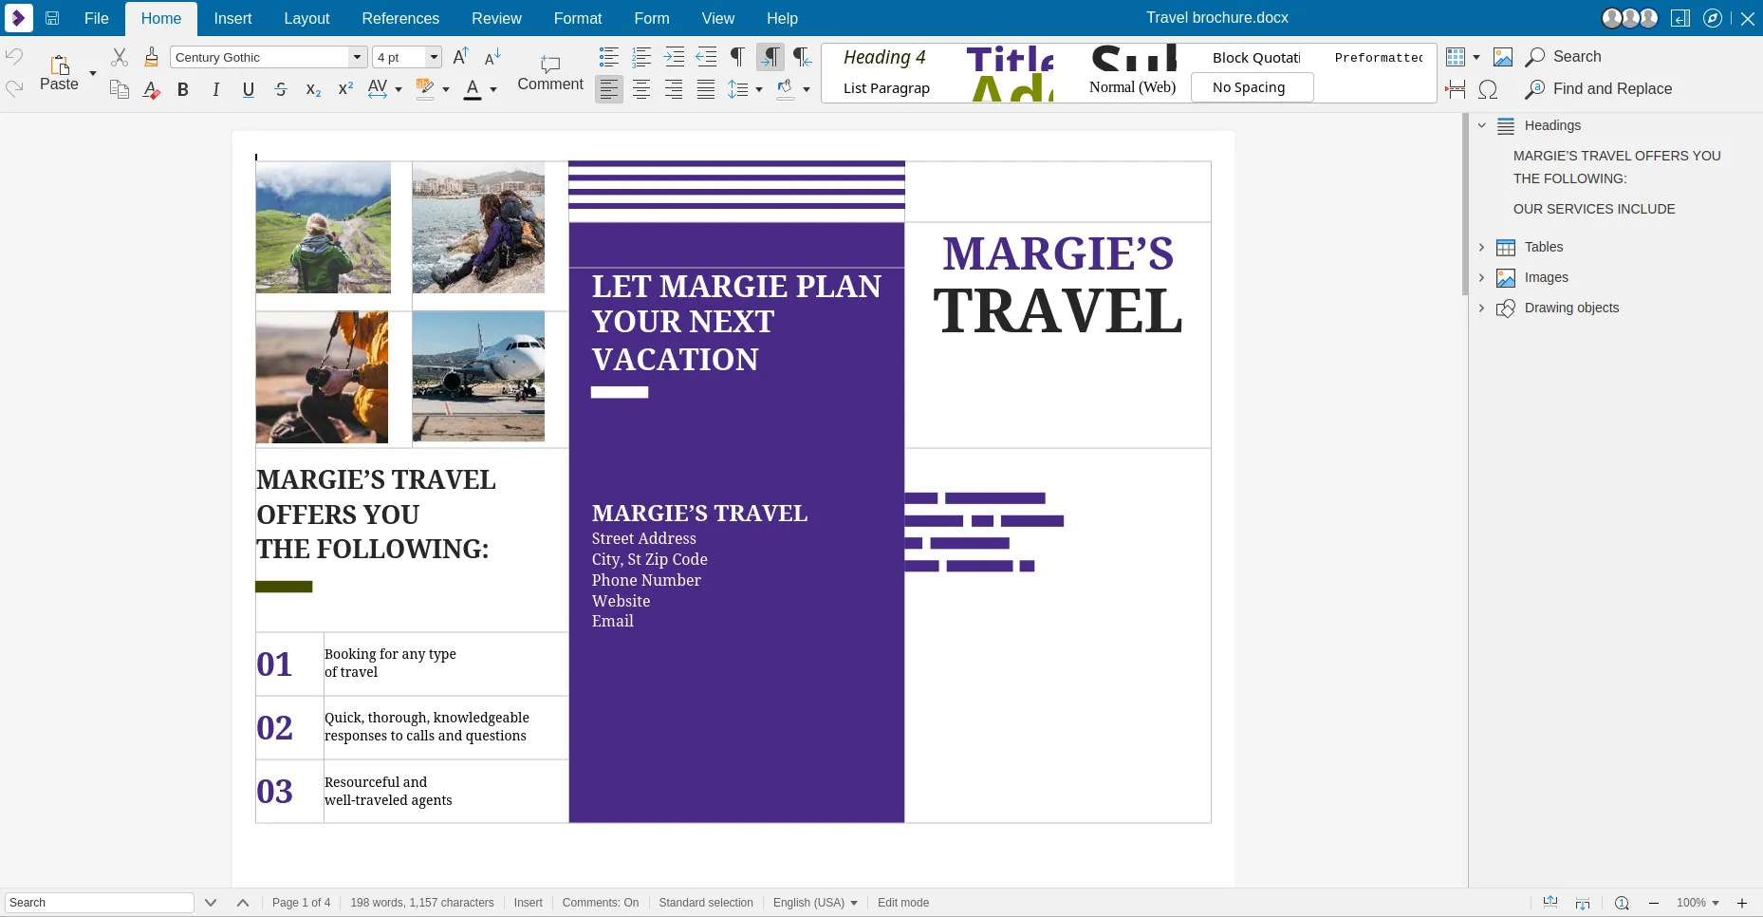Image resolution: width=1763 pixels, height=917 pixels.
Task: Open font color picker arrow
Action: [x=493, y=89]
